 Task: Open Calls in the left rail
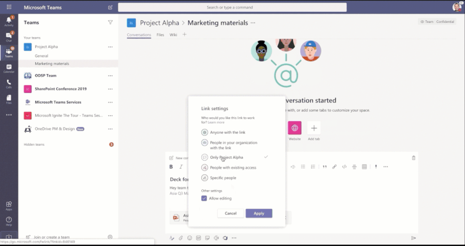[9, 84]
